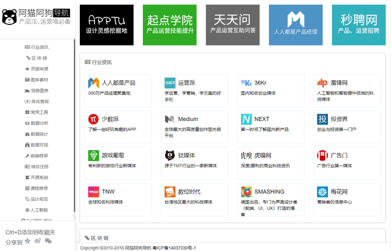Open the TNW pink logo icon
This screenshot has height=251, width=391.
(x=93, y=192)
